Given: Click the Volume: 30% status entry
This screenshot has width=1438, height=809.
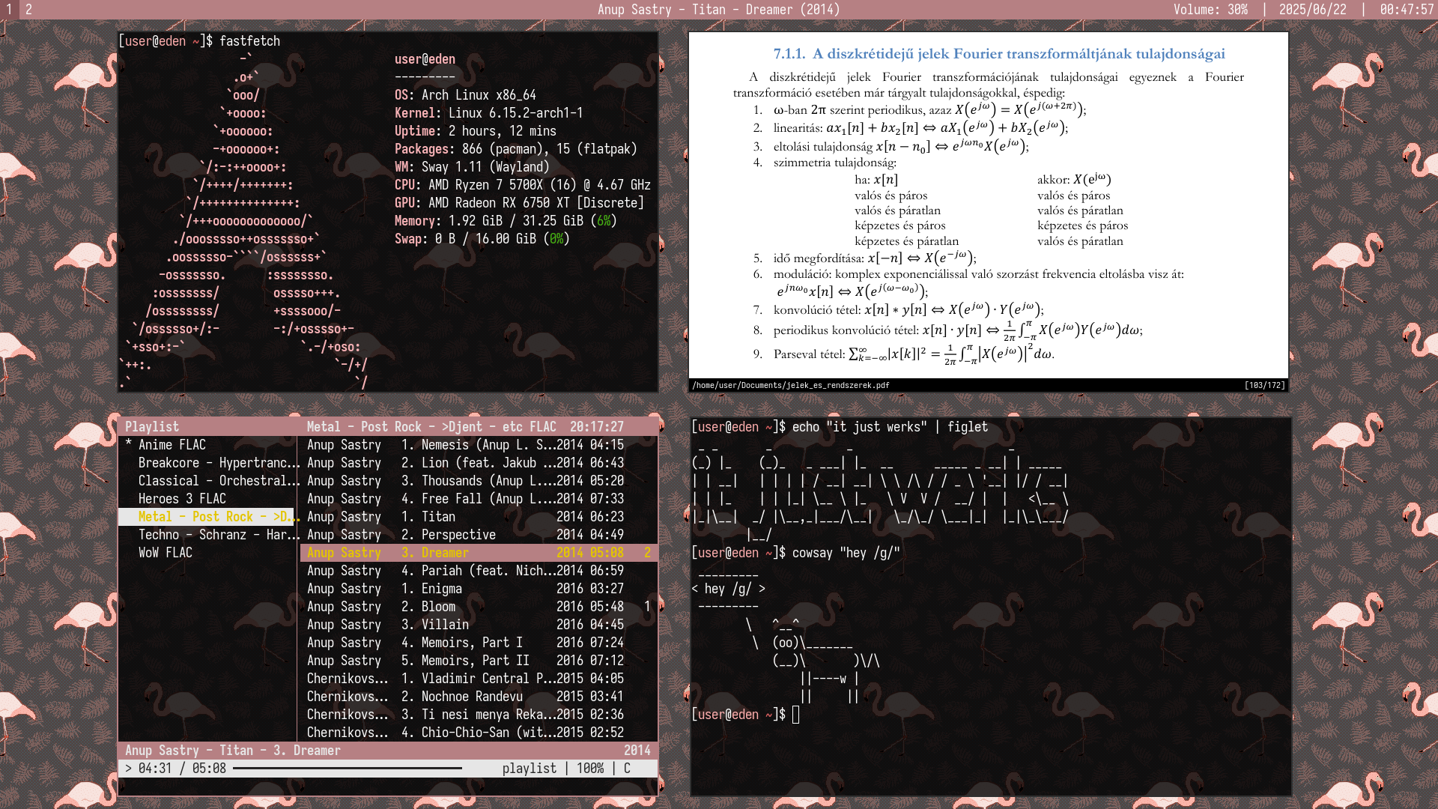Looking at the screenshot, I should coord(1210,10).
